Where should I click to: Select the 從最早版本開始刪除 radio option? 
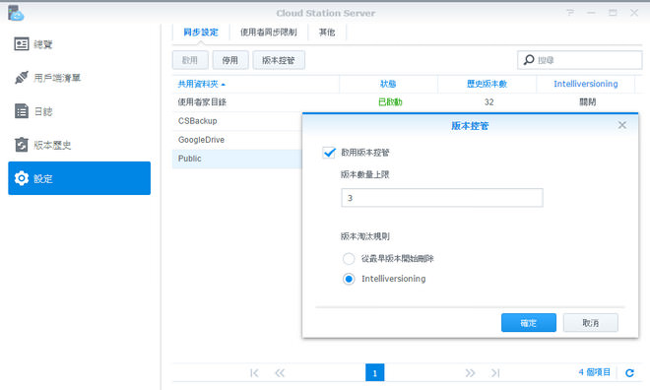pos(349,259)
